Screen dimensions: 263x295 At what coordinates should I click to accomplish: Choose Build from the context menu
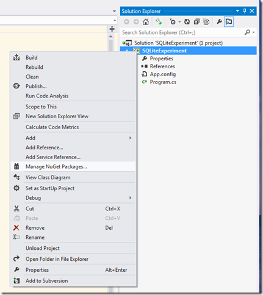[x=73, y=57]
